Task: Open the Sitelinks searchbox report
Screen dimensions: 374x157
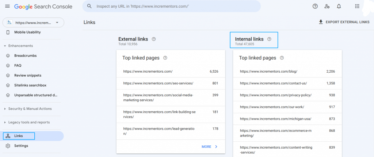Action: [x=30, y=85]
